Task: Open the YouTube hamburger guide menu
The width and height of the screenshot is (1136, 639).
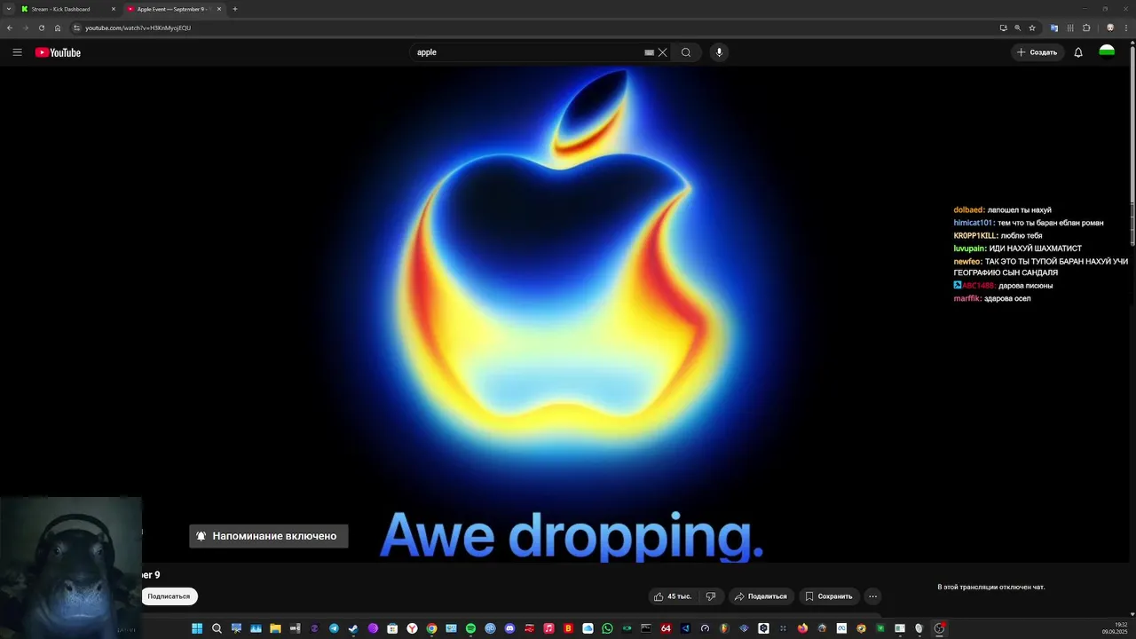Action: tap(17, 52)
